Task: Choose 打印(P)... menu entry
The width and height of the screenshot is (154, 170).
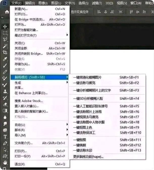Action: tap(40, 151)
